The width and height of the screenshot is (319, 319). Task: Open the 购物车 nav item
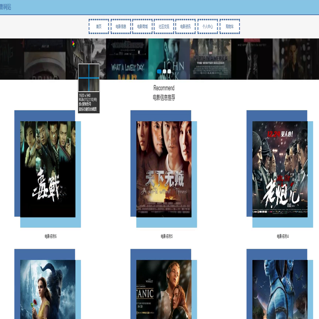tap(230, 26)
